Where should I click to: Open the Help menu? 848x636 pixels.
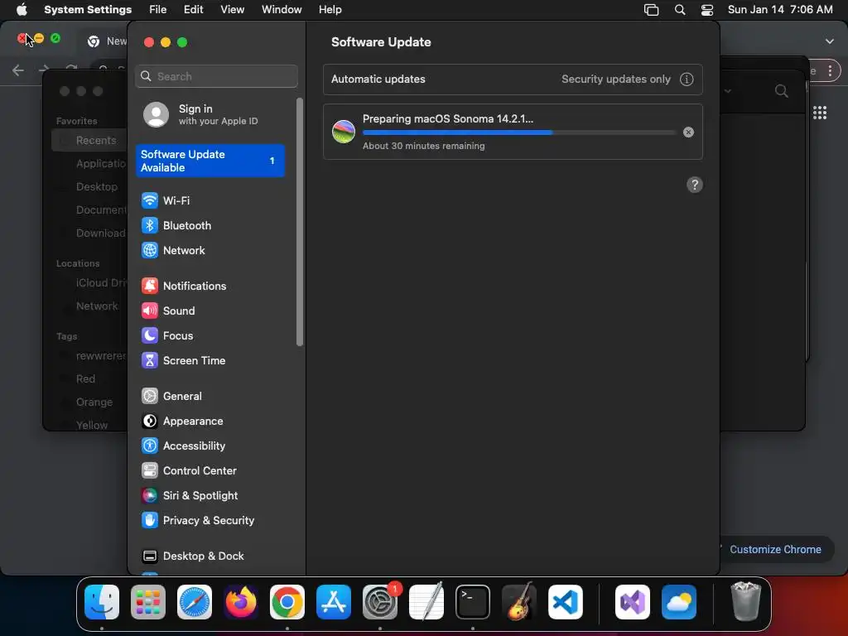(x=330, y=10)
